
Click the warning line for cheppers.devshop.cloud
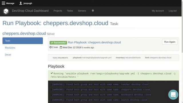click(x=101, y=90)
